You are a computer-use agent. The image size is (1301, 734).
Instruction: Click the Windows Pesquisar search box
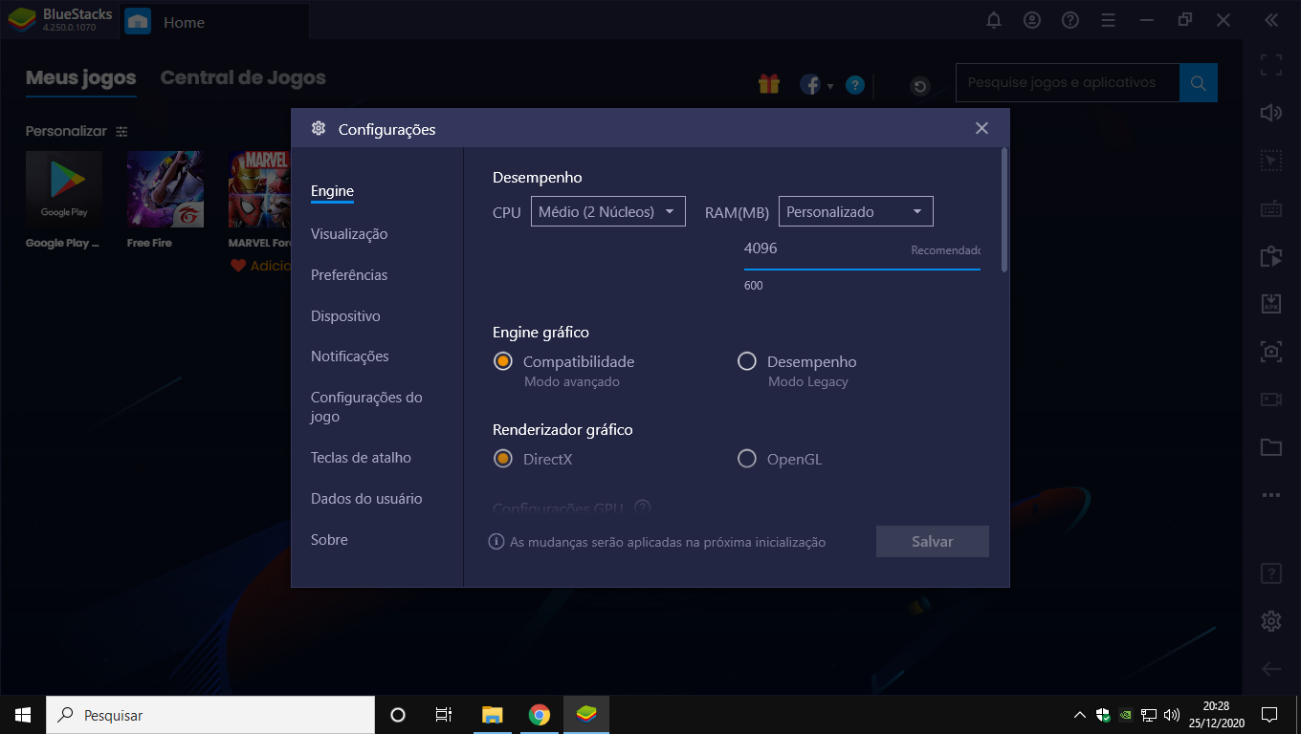(210, 715)
